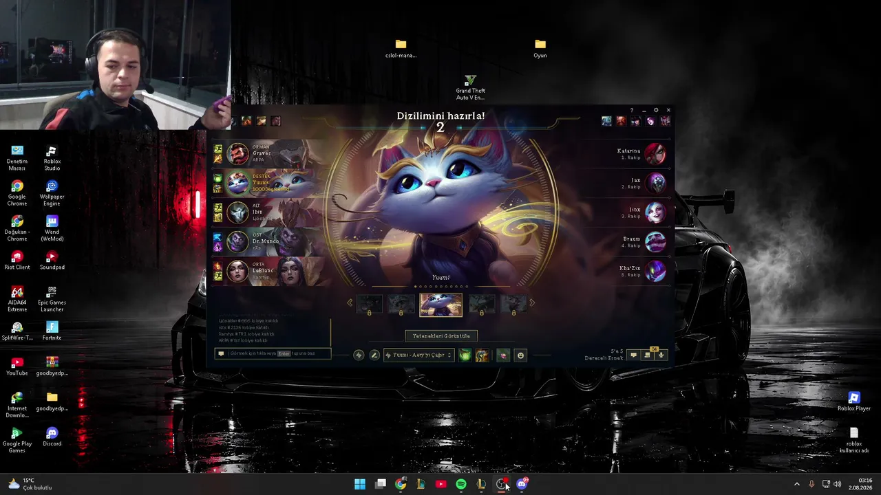The image size is (881, 495).
Task: Toggle the voice microphone in the League client
Action: coord(661,355)
